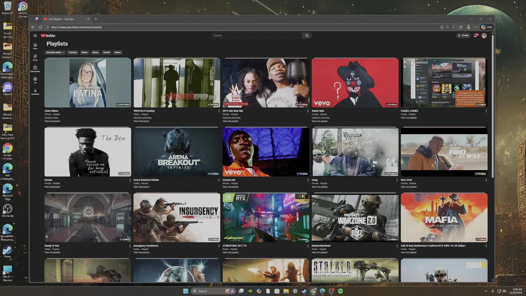The height and width of the screenshot is (296, 526).
Task: Open the YouTube account avatar menu
Action: point(484,36)
